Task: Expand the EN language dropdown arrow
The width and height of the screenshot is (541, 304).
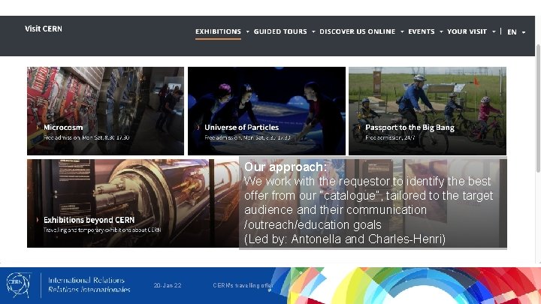Action: coord(524,32)
